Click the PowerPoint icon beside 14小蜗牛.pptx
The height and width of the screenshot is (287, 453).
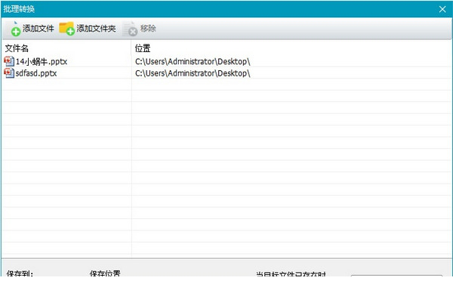pos(9,61)
